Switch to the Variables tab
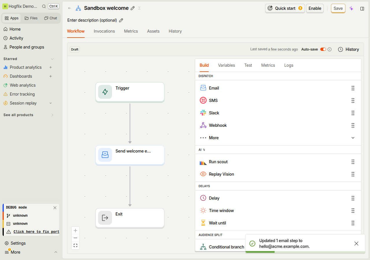The height and width of the screenshot is (260, 370). pos(226,65)
